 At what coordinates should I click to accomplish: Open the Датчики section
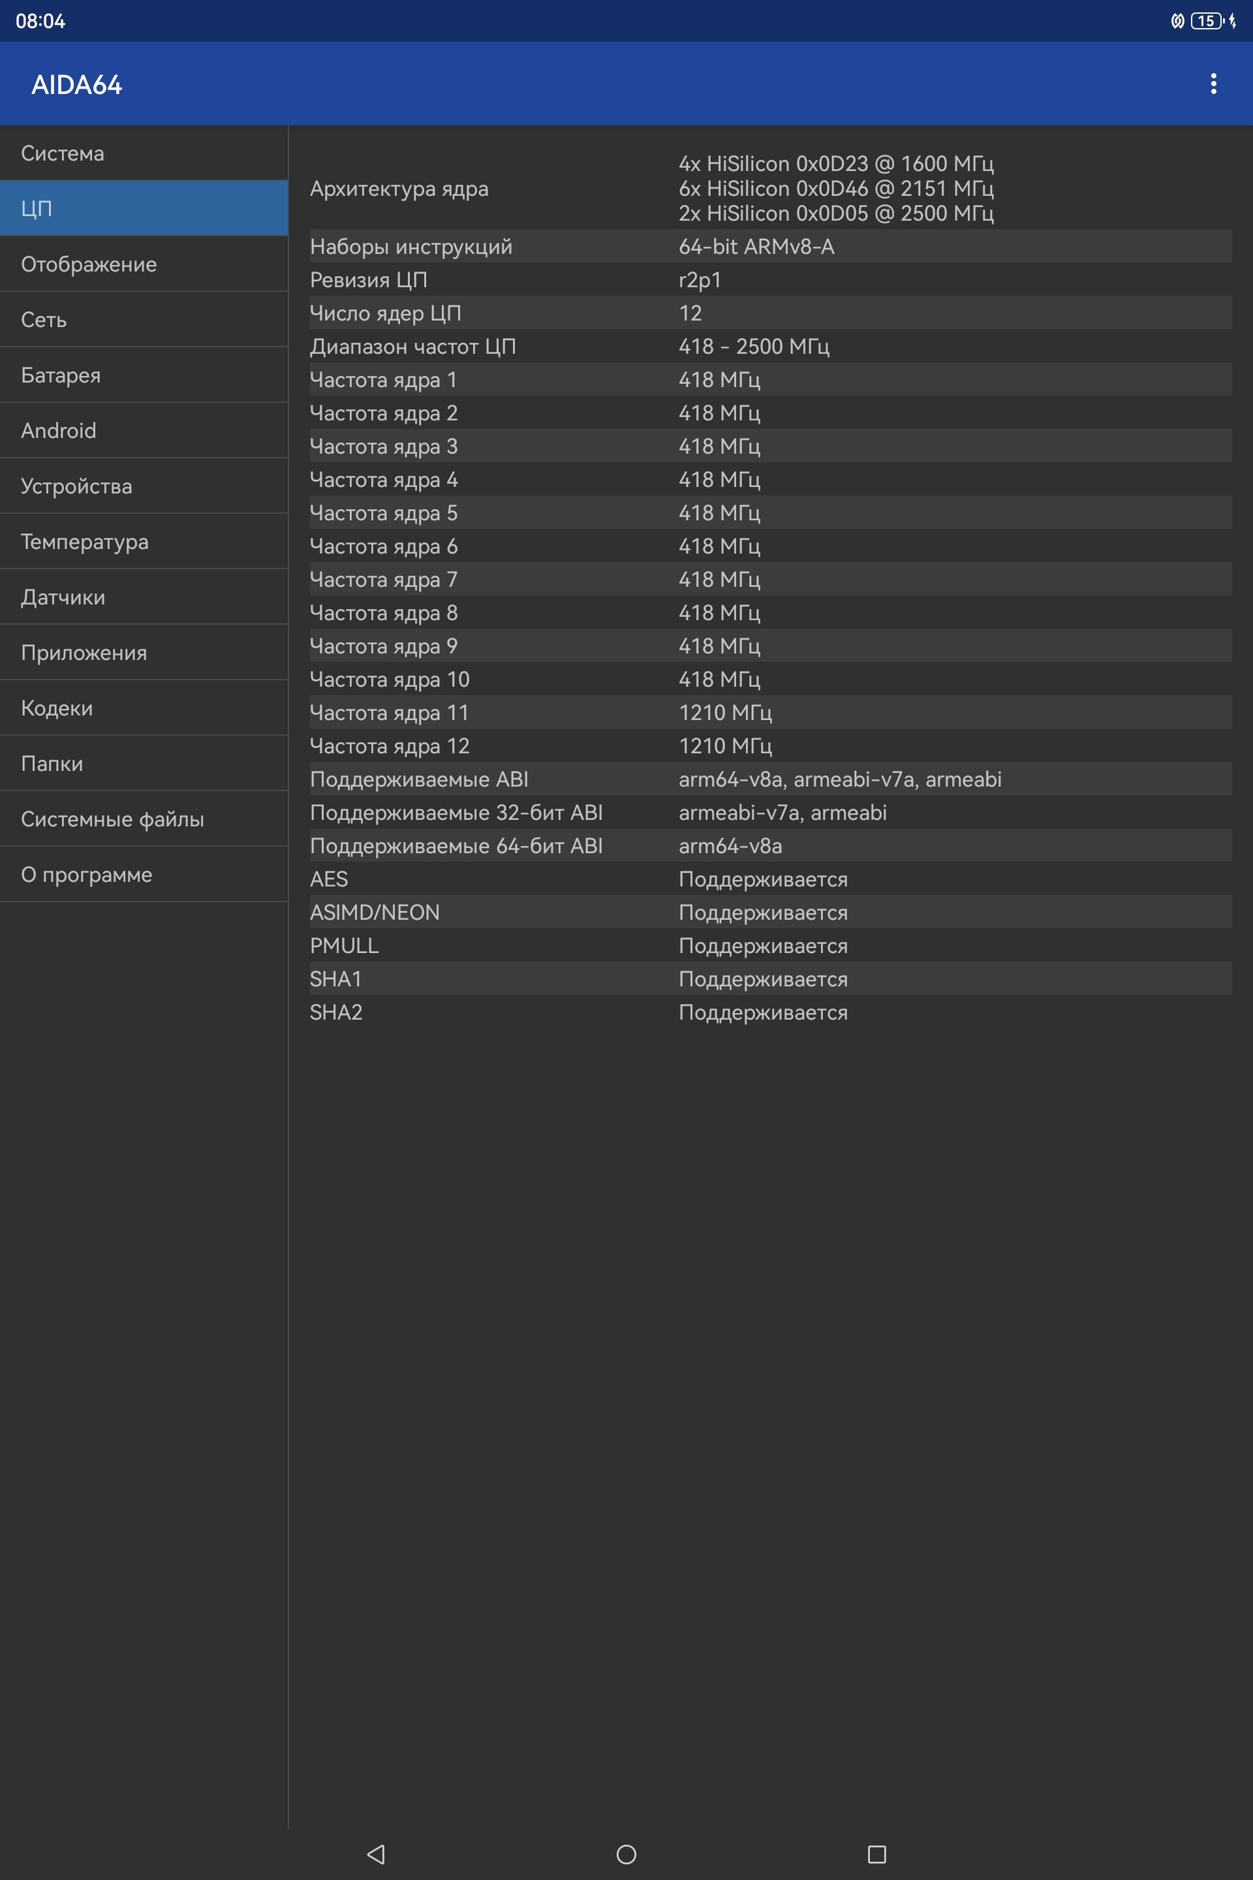click(144, 597)
